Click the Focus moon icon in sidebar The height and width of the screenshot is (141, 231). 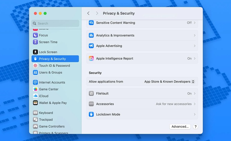(35, 35)
